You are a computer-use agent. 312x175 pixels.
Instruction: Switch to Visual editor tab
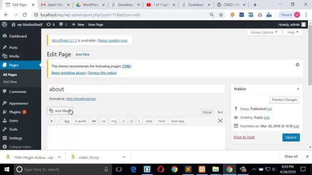207,112
